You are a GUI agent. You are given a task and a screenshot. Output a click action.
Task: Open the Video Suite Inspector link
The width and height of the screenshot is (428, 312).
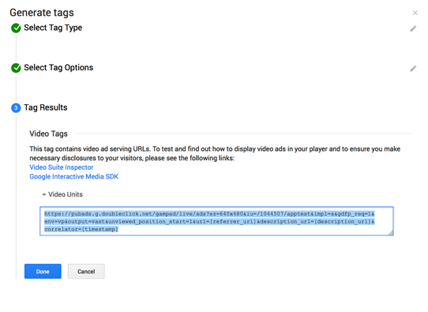coord(62,167)
